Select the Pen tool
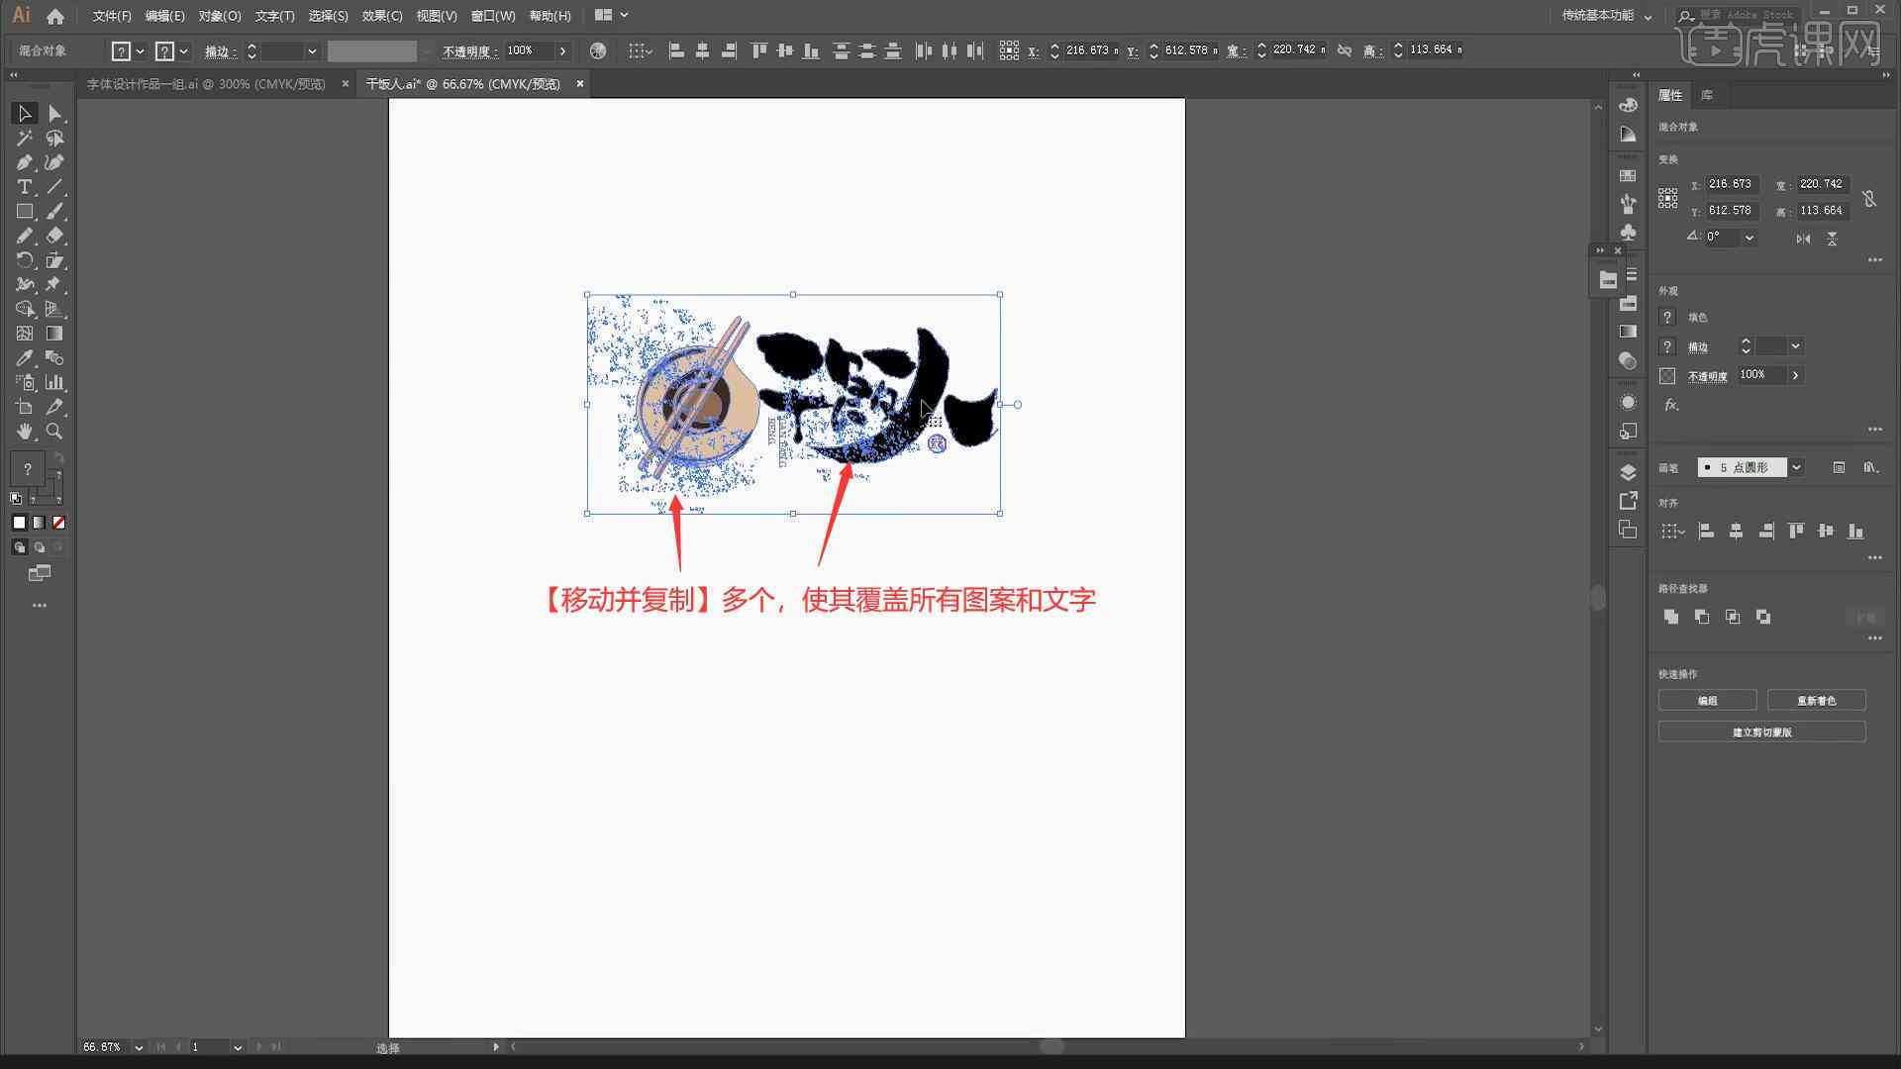The width and height of the screenshot is (1901, 1069). 24,162
